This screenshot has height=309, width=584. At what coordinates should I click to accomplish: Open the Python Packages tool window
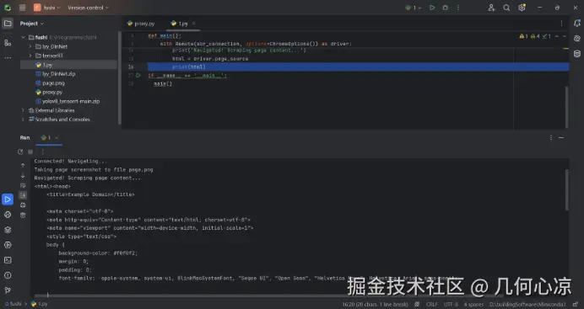pos(8,230)
